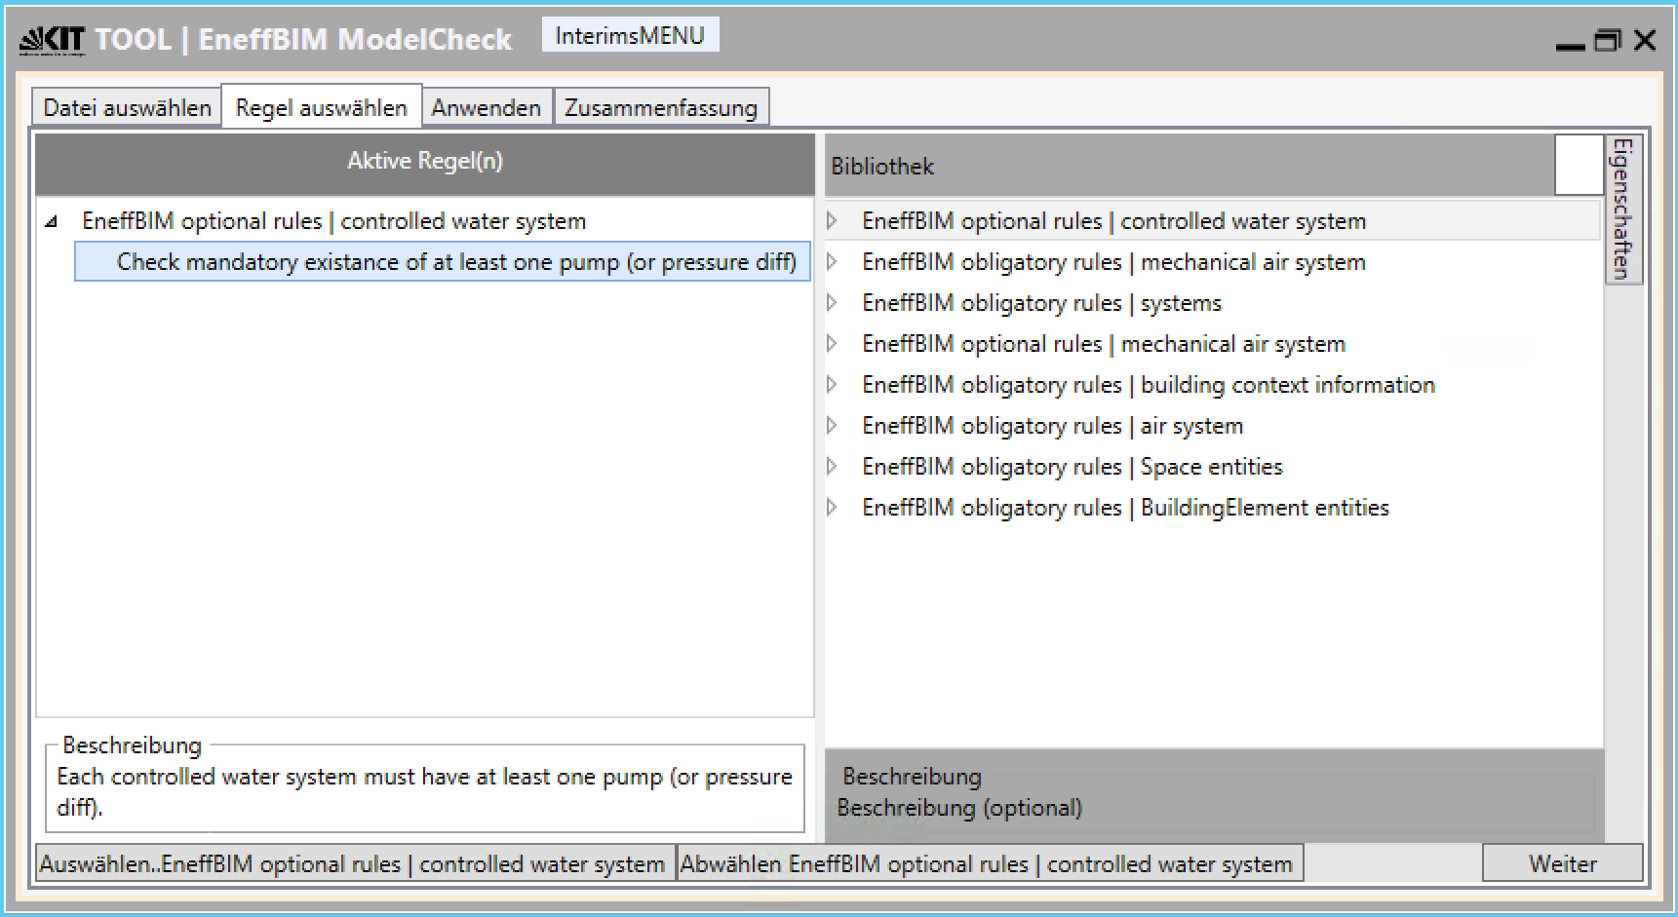Select the Regel auswählen tab
1678x917 pixels.
tap(322, 106)
